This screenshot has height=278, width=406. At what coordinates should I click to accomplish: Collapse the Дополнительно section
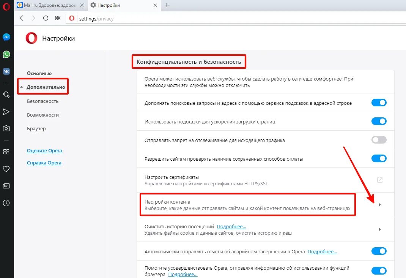pyautogui.click(x=22, y=87)
